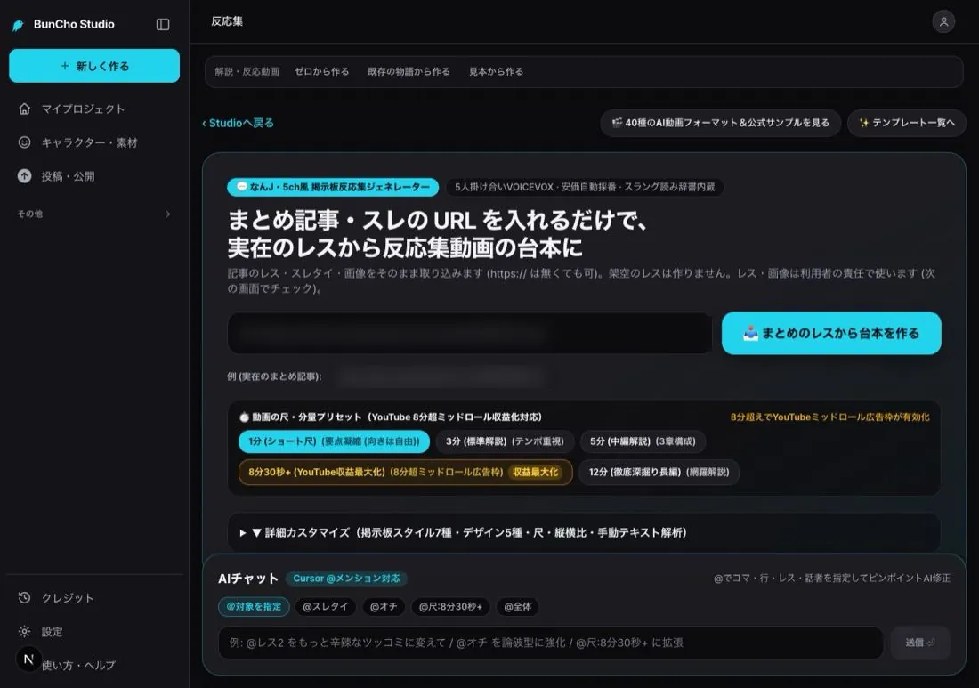Click the AIチャット heading
This screenshot has height=688, width=979.
coord(248,579)
